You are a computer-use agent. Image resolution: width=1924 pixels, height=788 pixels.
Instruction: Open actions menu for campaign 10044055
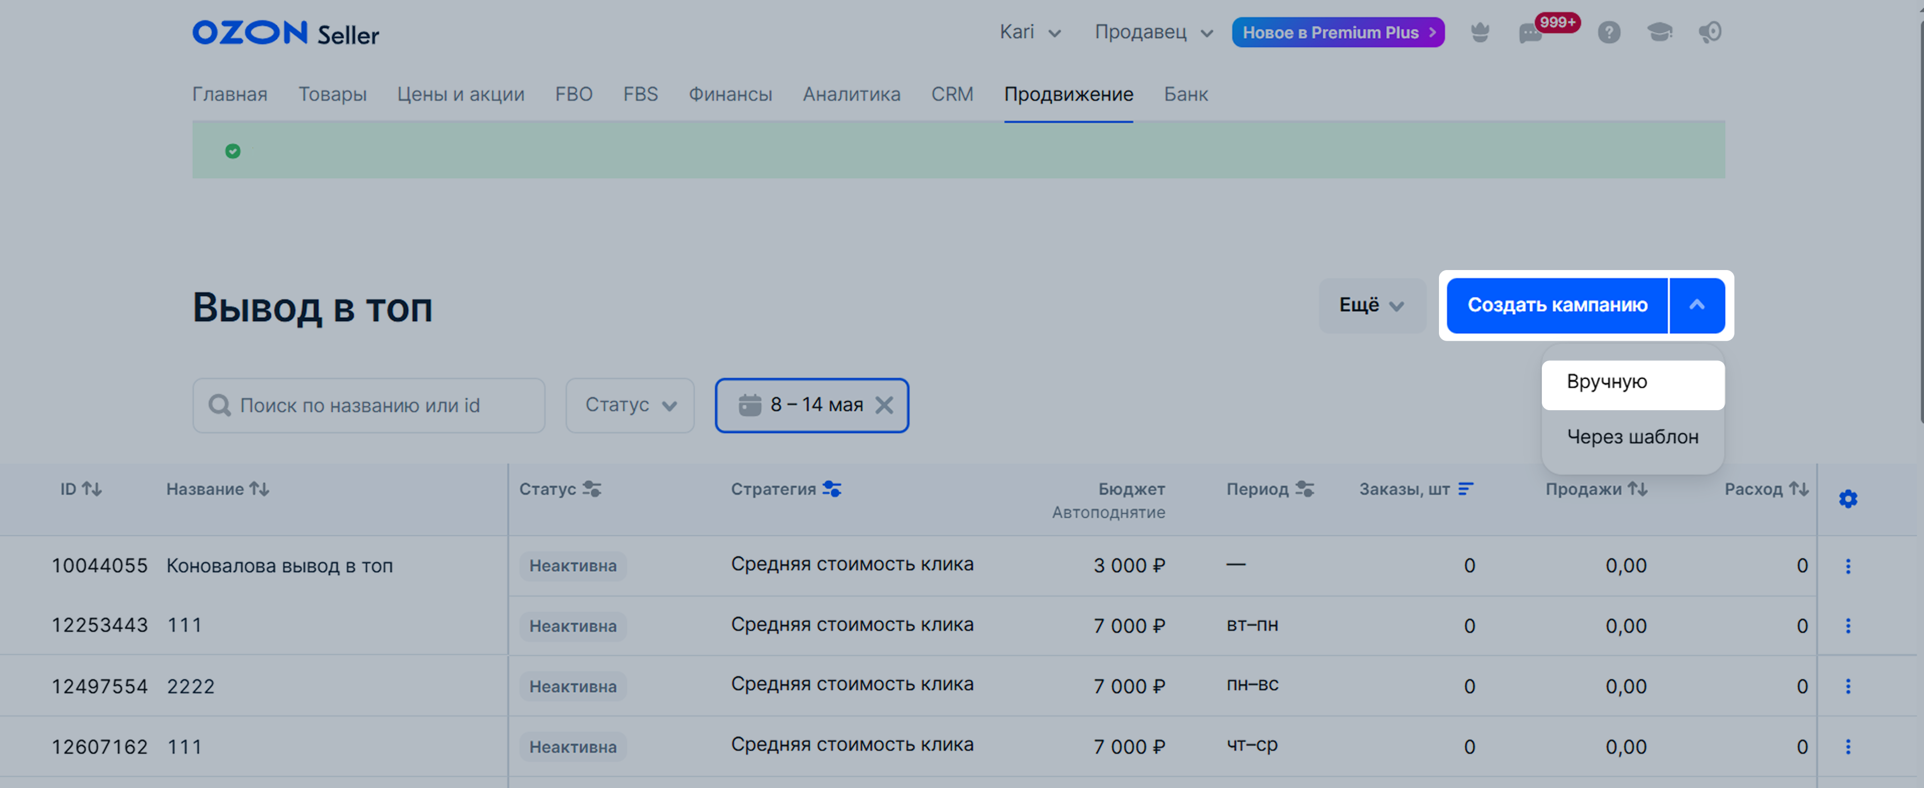click(x=1848, y=566)
